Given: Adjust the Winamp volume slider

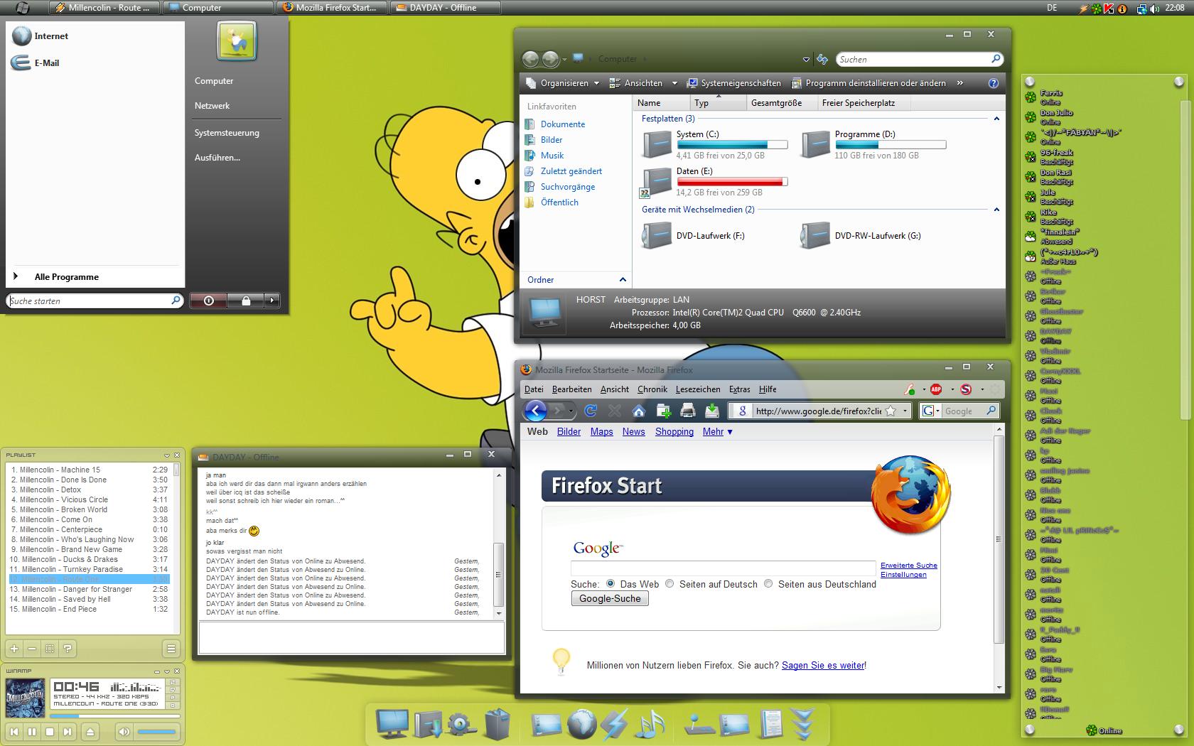Looking at the screenshot, I should [156, 732].
